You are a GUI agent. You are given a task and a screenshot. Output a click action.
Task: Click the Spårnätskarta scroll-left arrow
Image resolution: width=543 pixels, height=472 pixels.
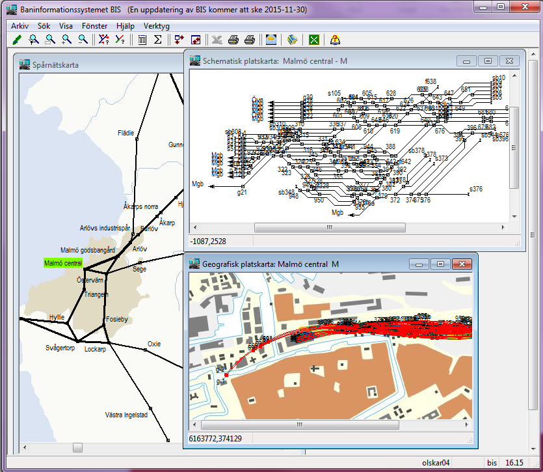(x=25, y=448)
